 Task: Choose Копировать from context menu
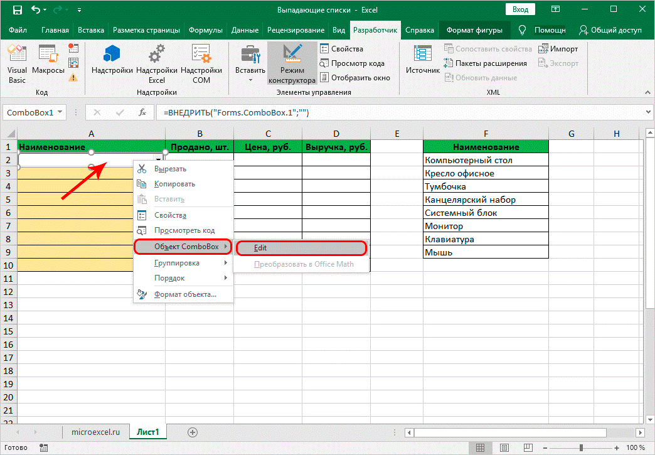click(174, 184)
